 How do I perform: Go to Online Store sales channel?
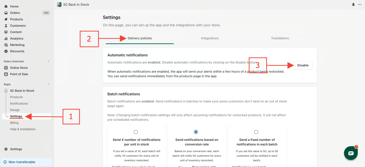pos(19,68)
